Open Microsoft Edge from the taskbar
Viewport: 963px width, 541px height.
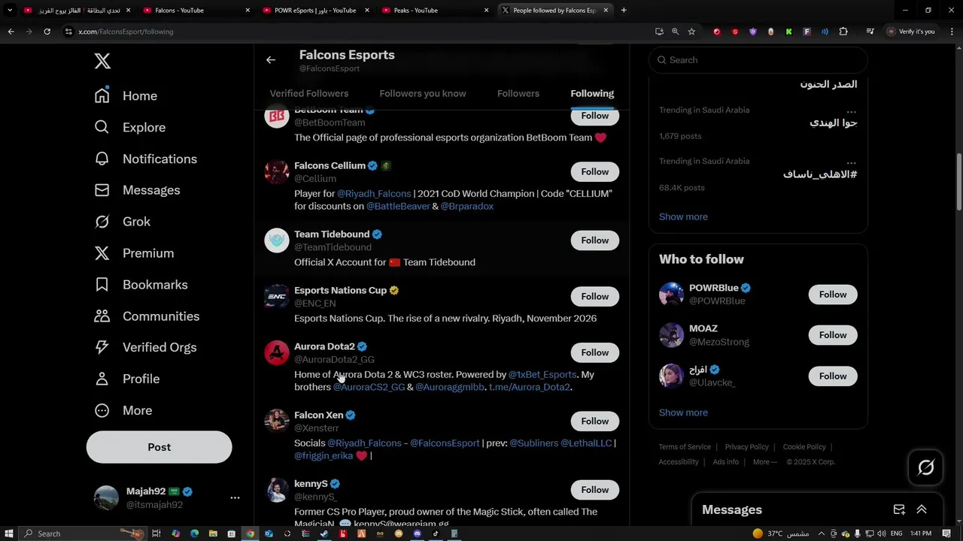[194, 533]
